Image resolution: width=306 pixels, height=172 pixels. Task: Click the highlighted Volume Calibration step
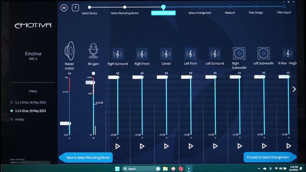tap(164, 13)
